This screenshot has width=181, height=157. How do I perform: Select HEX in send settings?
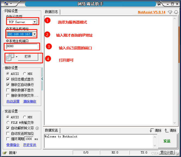[x=28, y=117]
